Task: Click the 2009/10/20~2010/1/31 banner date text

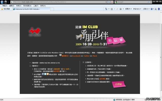Action: (x=91, y=44)
